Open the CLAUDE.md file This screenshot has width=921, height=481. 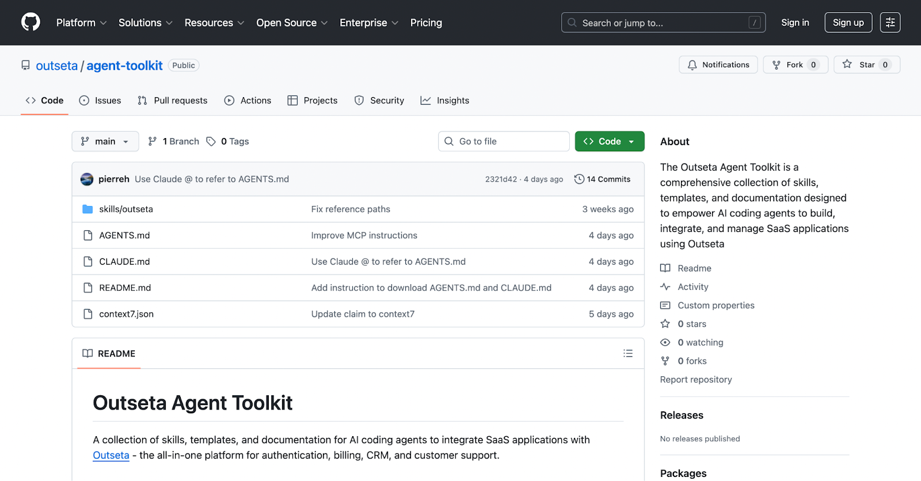tap(124, 262)
